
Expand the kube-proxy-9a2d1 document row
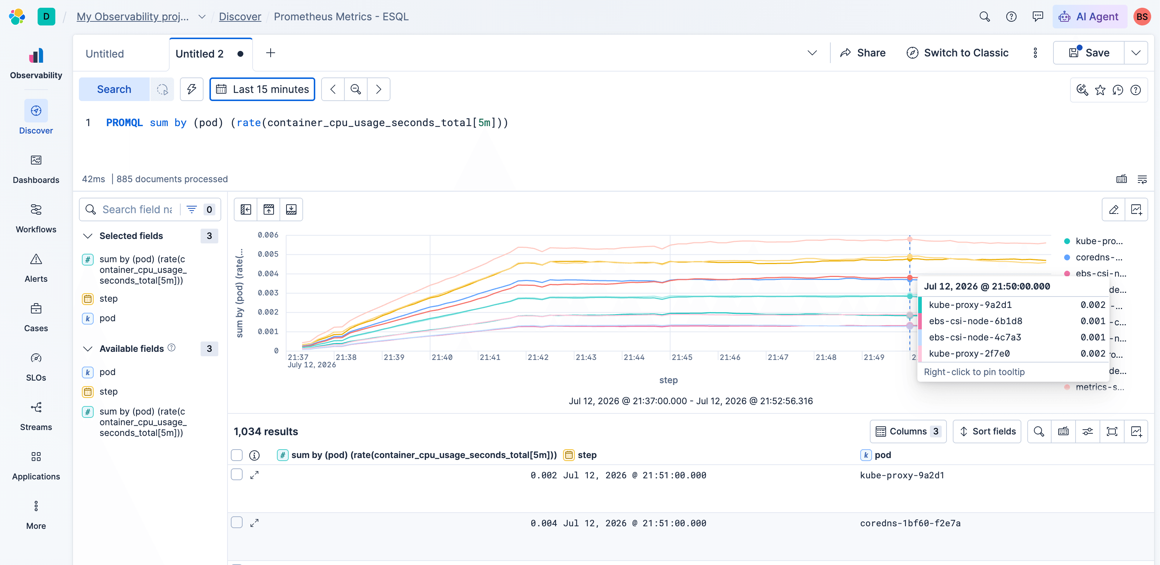coord(254,475)
